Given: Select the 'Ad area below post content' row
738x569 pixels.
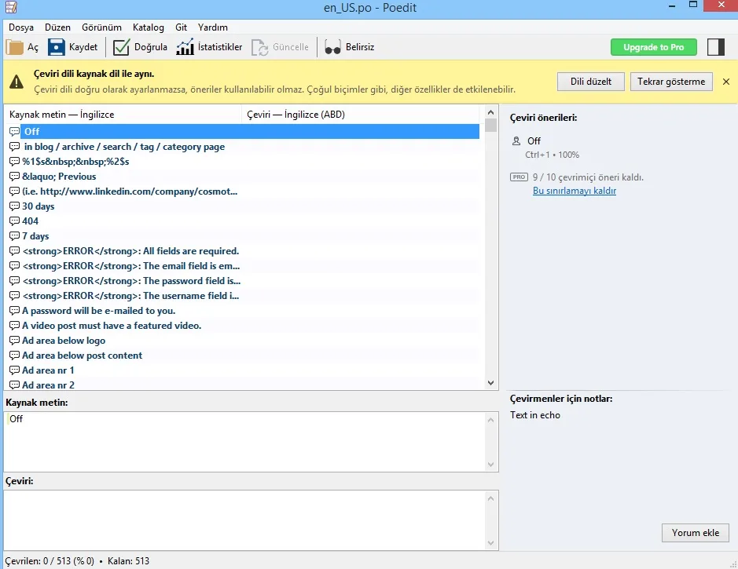Looking at the screenshot, I should pyautogui.click(x=244, y=356).
